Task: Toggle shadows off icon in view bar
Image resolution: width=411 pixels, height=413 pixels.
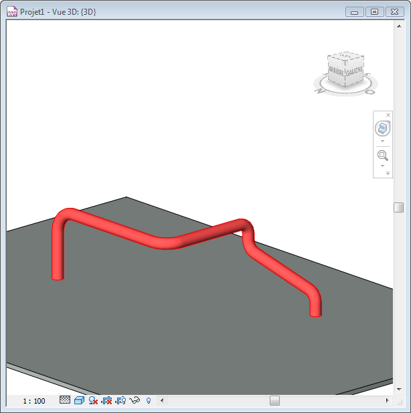Action: (x=93, y=401)
